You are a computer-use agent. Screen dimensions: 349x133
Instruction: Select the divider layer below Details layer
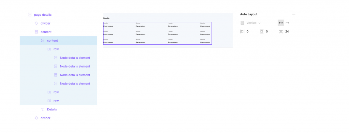point(45,118)
